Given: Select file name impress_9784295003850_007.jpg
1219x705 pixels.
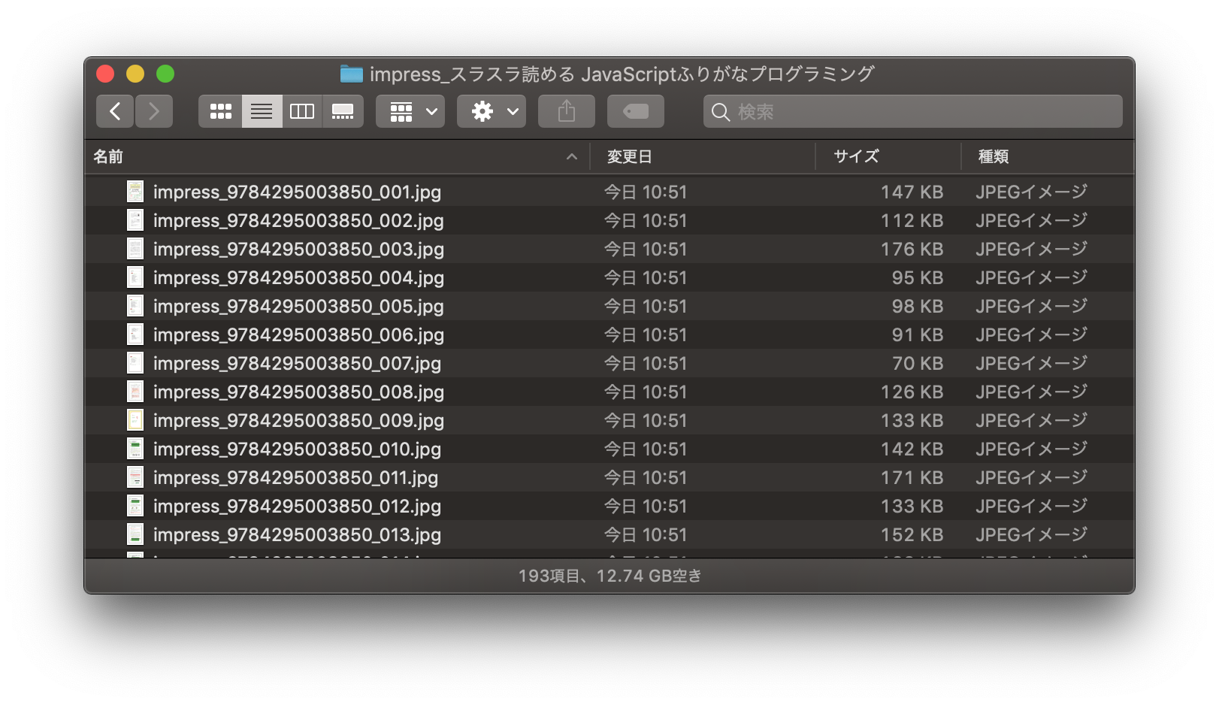Looking at the screenshot, I should tap(297, 364).
